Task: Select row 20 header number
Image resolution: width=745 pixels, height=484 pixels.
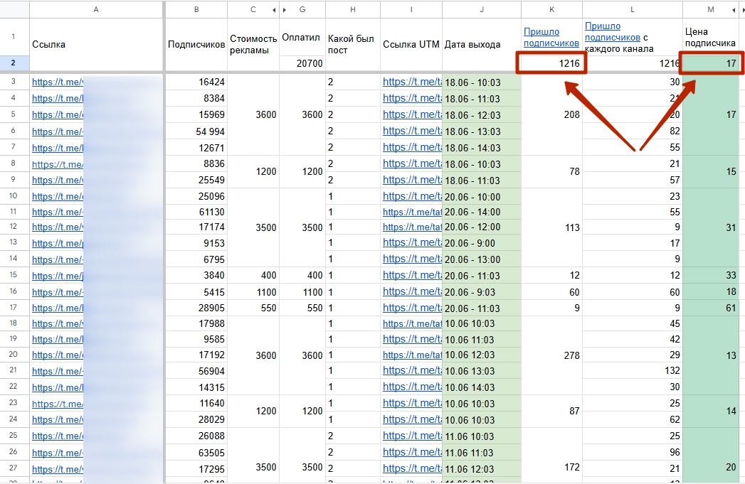Action: coord(14,355)
